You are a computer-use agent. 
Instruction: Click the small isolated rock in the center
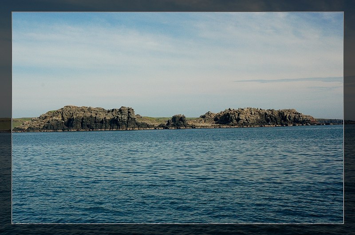[178, 121]
